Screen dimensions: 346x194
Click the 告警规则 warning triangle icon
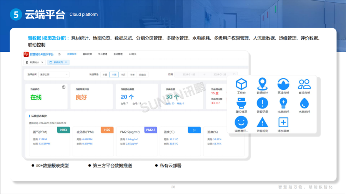point(262,122)
